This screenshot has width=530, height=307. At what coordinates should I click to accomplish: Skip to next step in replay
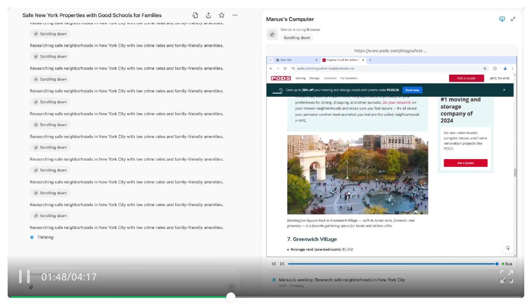pyautogui.click(x=282, y=264)
